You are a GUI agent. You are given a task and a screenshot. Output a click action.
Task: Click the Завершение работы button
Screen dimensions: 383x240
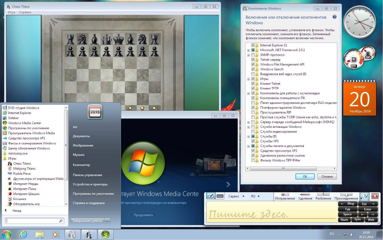(x=88, y=221)
